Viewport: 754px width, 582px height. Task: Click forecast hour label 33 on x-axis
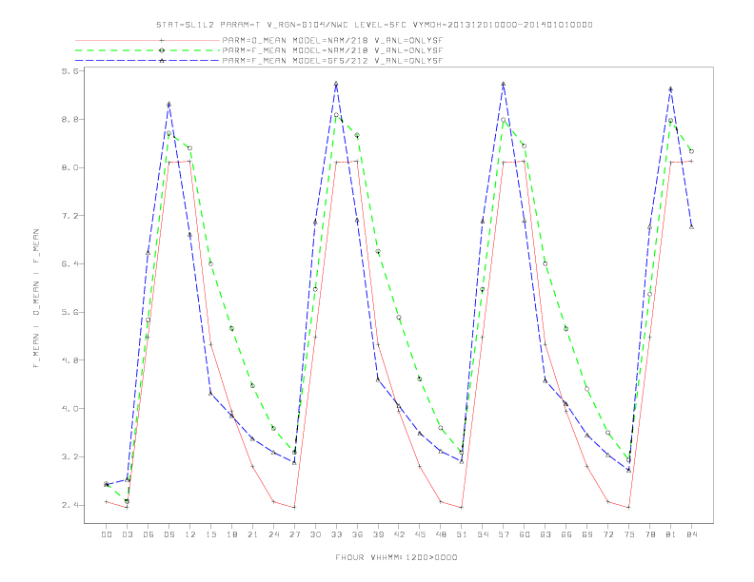click(336, 534)
